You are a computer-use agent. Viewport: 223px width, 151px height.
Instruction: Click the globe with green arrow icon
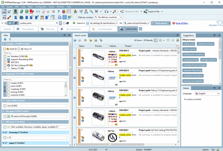(21, 12)
